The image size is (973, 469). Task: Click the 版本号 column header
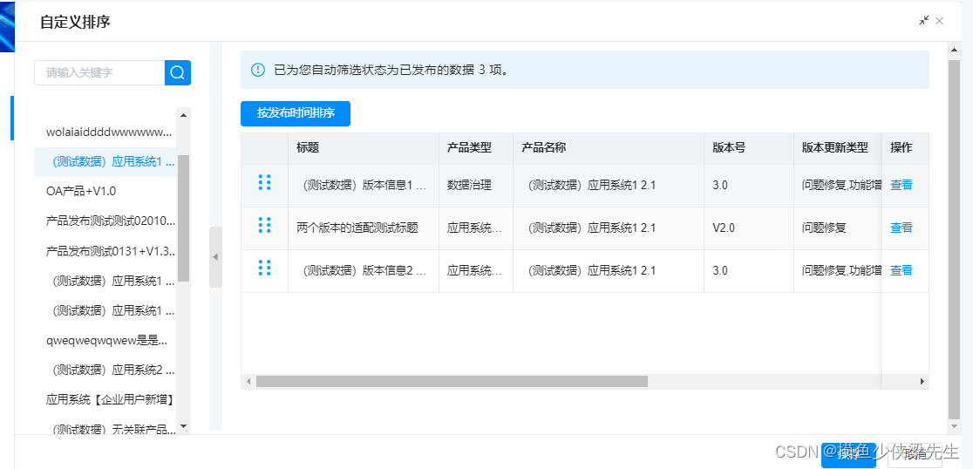click(x=749, y=147)
